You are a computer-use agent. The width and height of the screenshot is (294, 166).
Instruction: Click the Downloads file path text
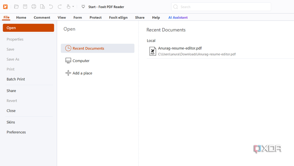197,54
